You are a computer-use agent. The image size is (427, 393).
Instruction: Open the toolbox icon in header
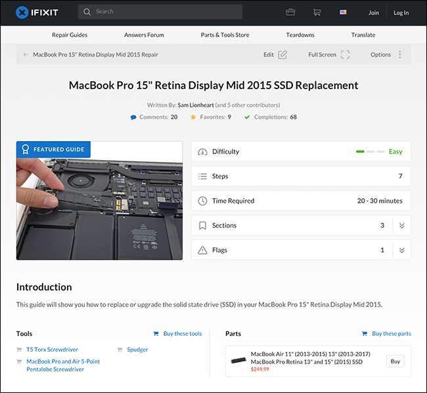290,12
